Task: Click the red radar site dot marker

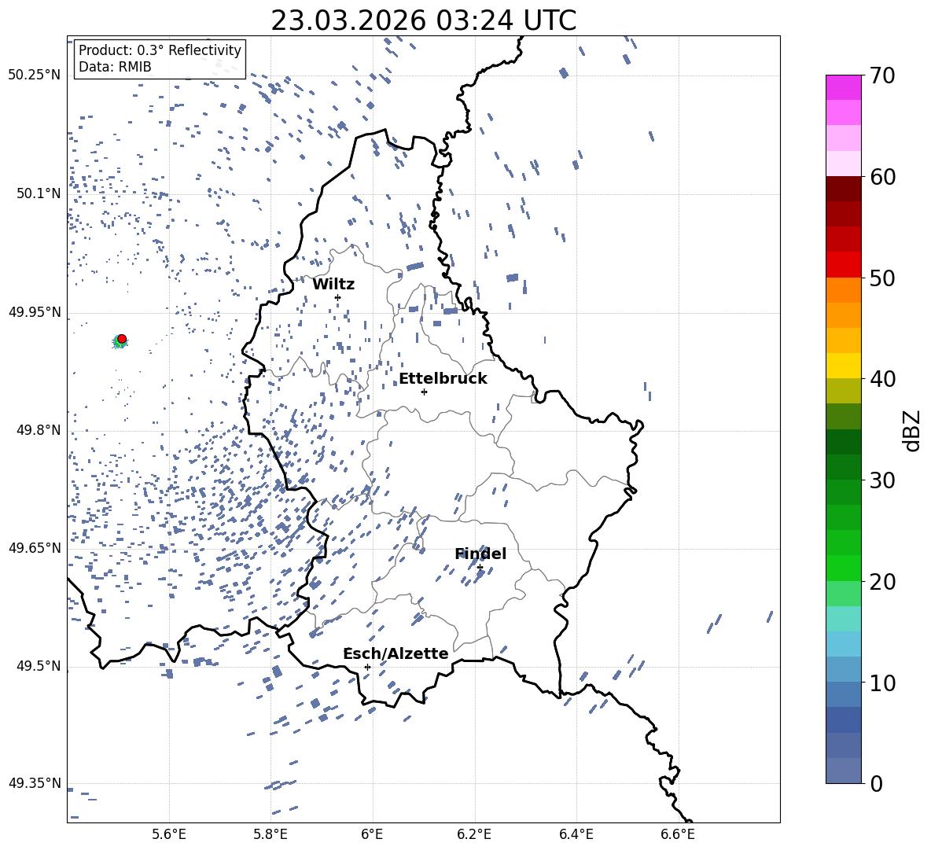Action: (x=121, y=339)
